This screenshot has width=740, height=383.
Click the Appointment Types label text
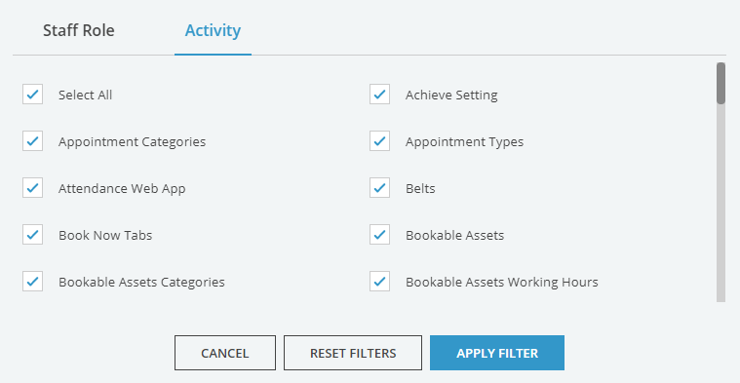pyautogui.click(x=464, y=141)
